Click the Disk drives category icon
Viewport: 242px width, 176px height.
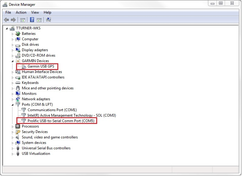(18, 45)
